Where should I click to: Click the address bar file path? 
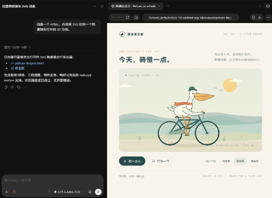[x=190, y=18]
